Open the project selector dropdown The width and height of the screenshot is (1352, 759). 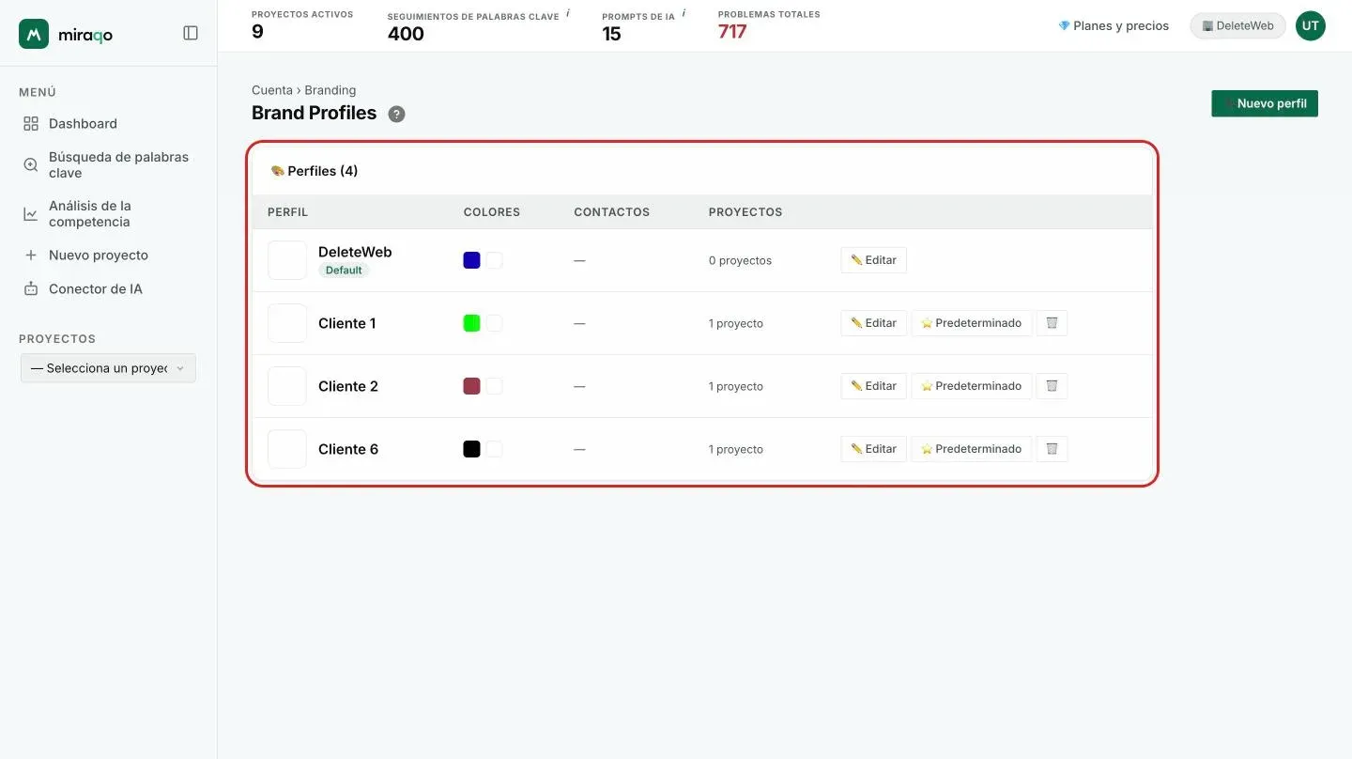click(x=108, y=368)
